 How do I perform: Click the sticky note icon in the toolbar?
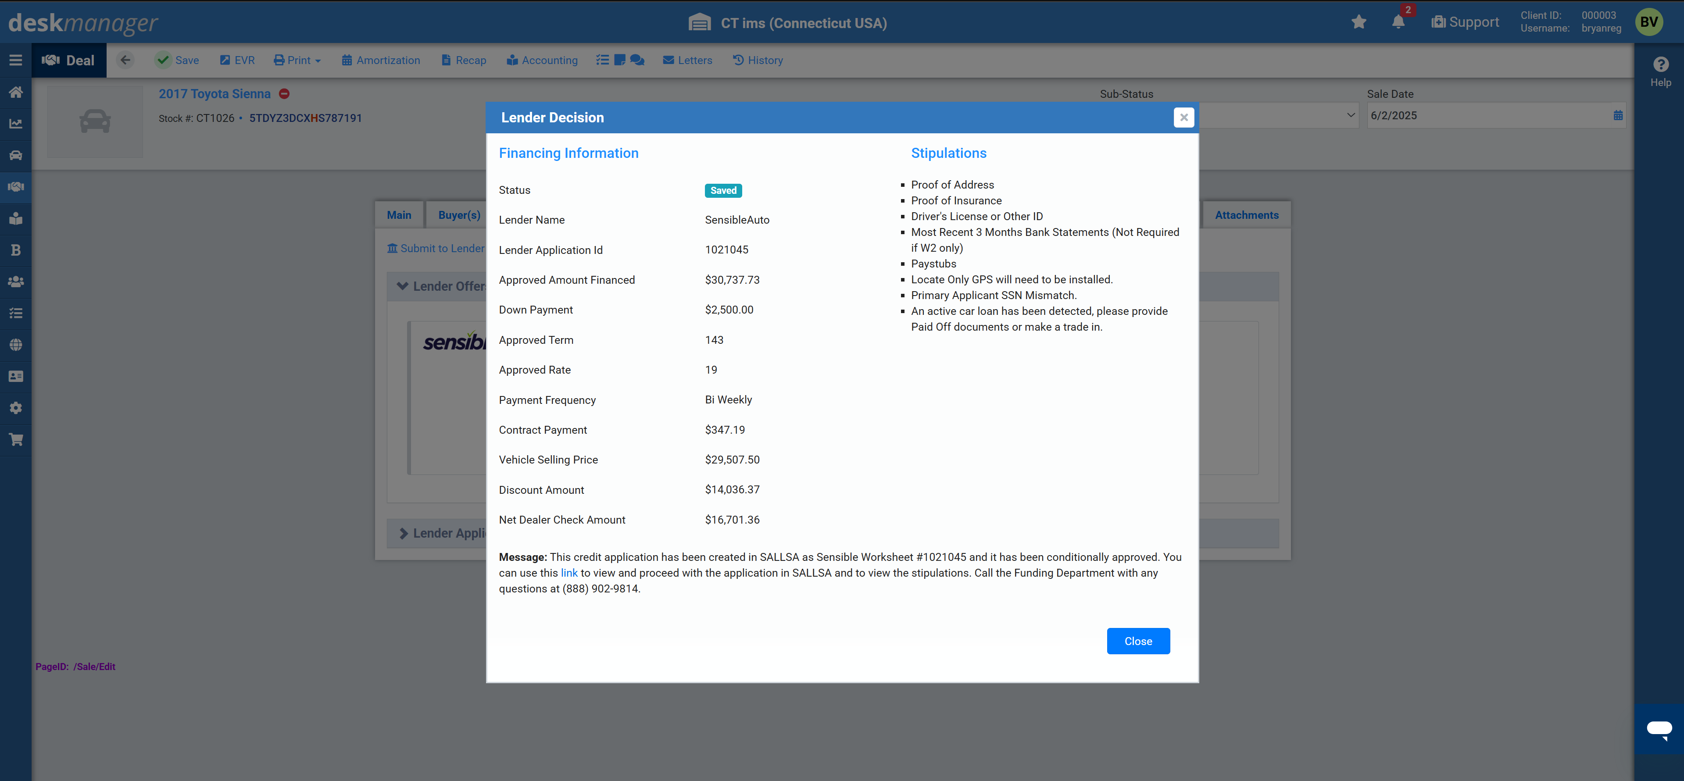pos(620,60)
